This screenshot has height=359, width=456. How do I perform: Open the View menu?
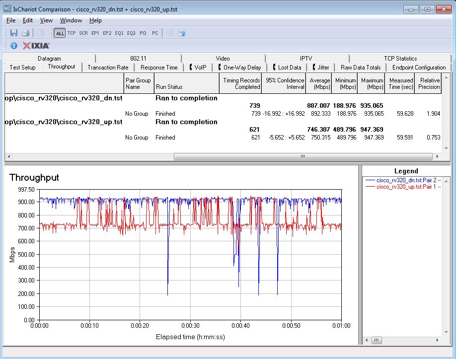click(46, 20)
